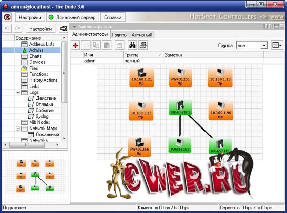Click the paste clipboard icon
This screenshot has width=287, height=213.
point(107,45)
